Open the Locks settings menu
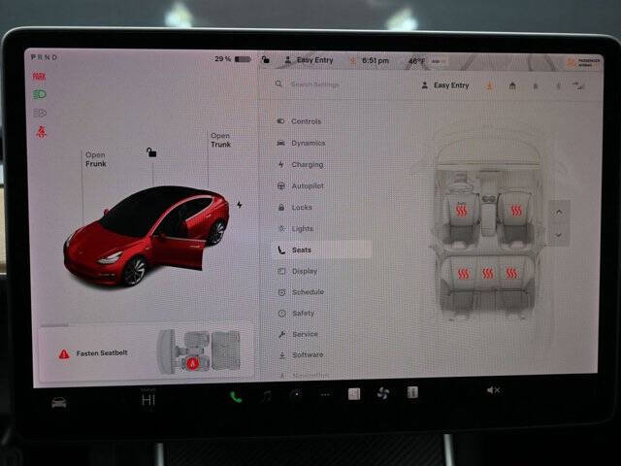The image size is (621, 466). pos(295,207)
